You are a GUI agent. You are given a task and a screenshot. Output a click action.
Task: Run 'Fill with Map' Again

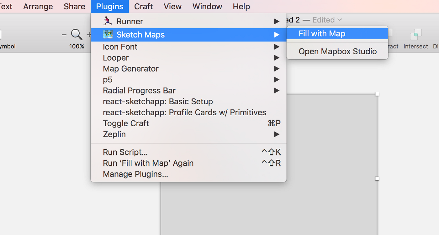(148, 163)
